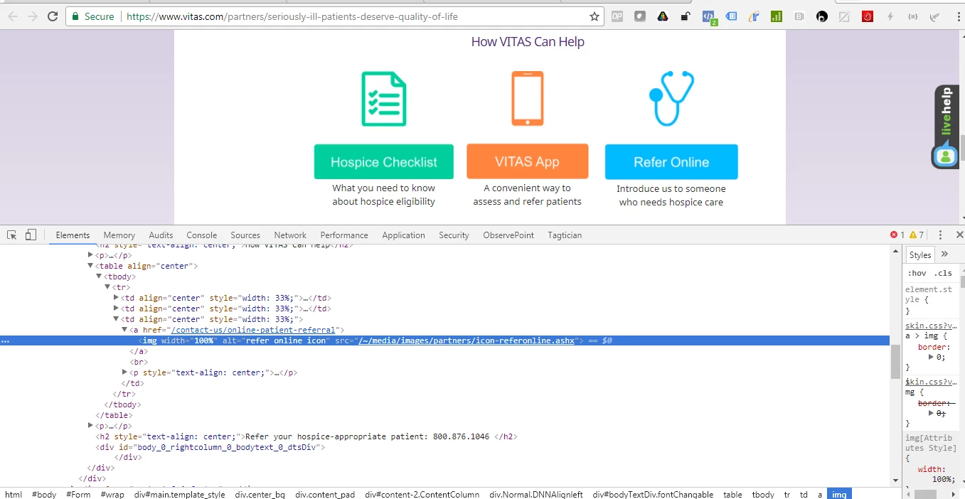Open the ObservePoint 'OP' extension icon
Screen dimensions: 965x499
pos(617,16)
